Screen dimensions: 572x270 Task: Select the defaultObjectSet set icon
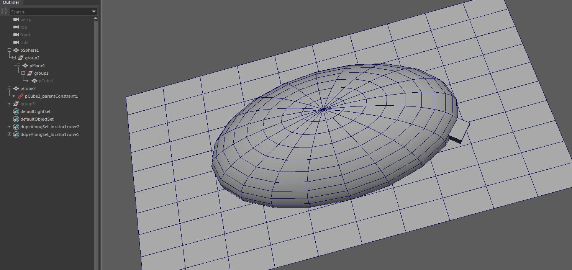pyautogui.click(x=15, y=119)
